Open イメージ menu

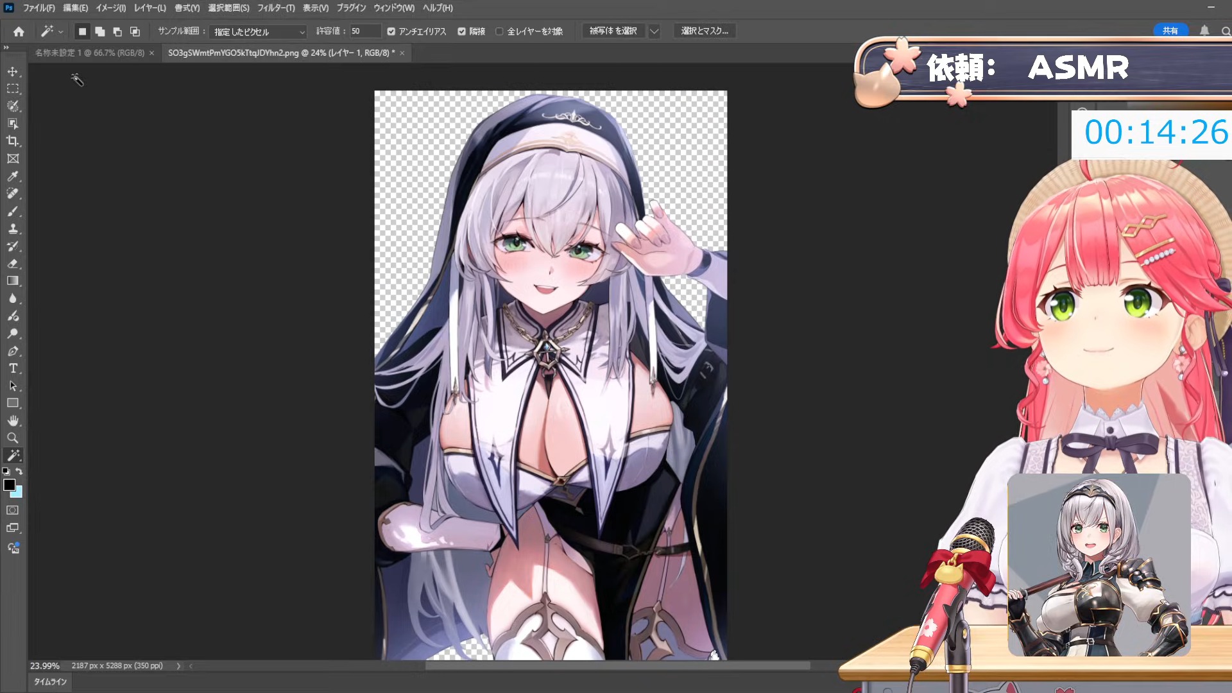[111, 8]
